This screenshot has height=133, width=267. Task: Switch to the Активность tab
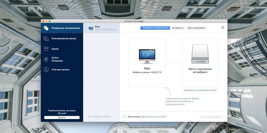tap(178, 28)
